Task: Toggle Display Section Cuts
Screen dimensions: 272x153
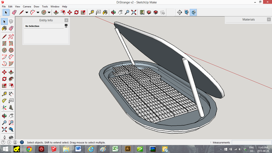Action: [x=193, y=12]
